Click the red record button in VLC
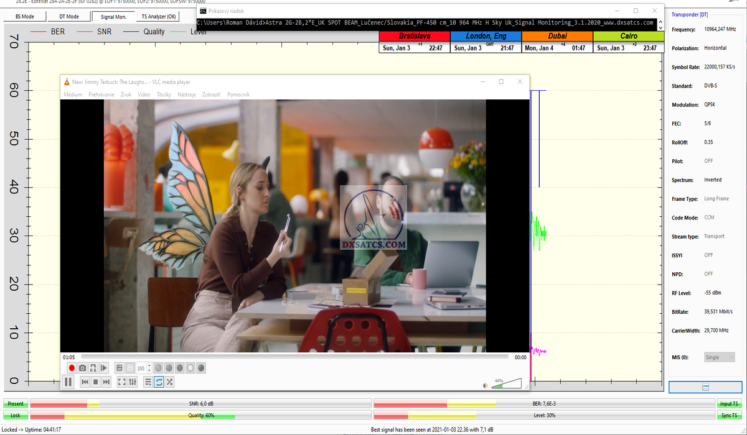Image resolution: width=747 pixels, height=435 pixels. [x=72, y=368]
